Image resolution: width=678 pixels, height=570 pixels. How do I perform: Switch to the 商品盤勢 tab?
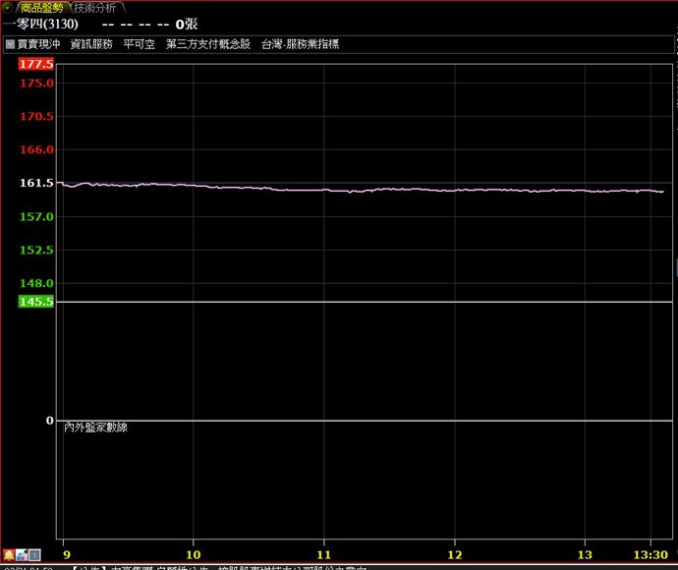click(x=41, y=7)
